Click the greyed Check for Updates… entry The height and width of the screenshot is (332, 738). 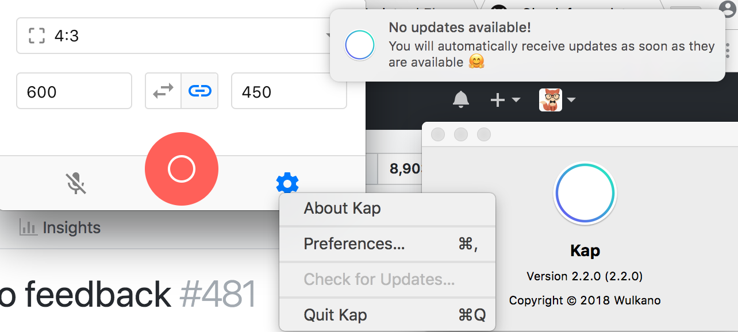387,280
